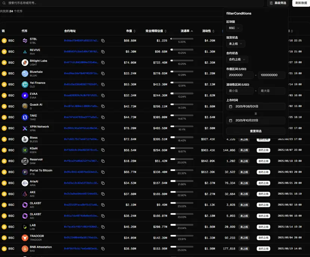Copy the TRADOOR contract address
This screenshot has width=310, height=257.
[x=103, y=238]
